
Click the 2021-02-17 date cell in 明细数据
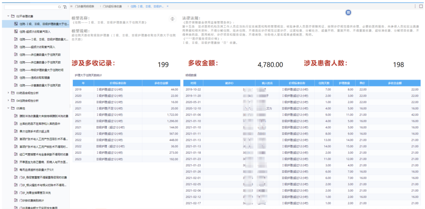point(193,203)
